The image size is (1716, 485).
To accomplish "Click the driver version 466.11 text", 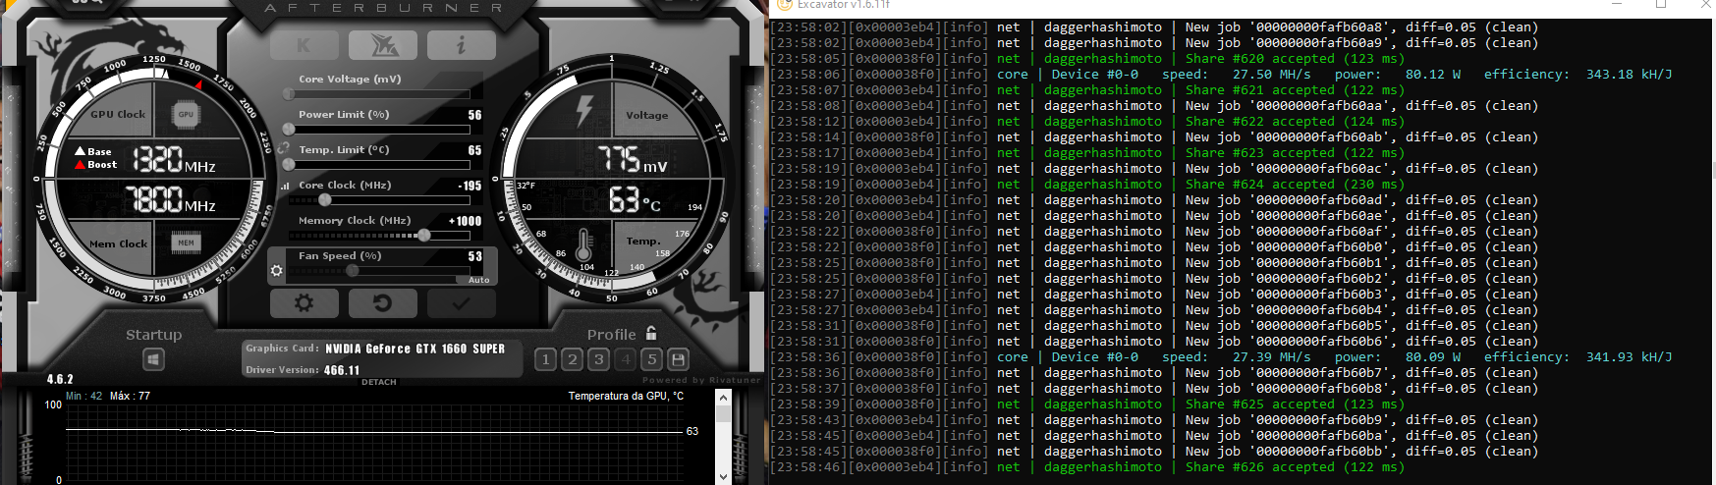I will [x=342, y=370].
